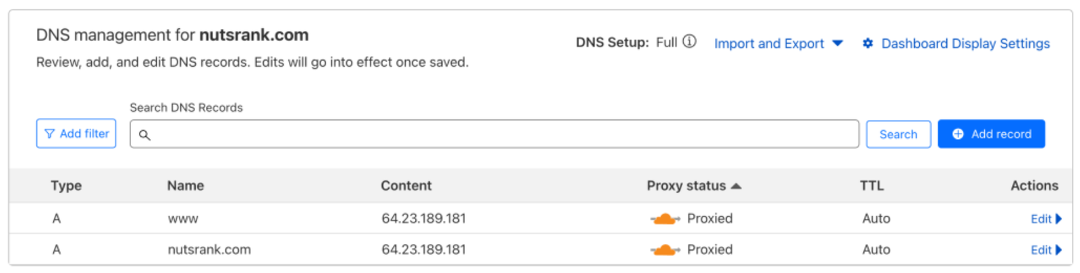Click the funnel icon on Add filter

point(49,134)
